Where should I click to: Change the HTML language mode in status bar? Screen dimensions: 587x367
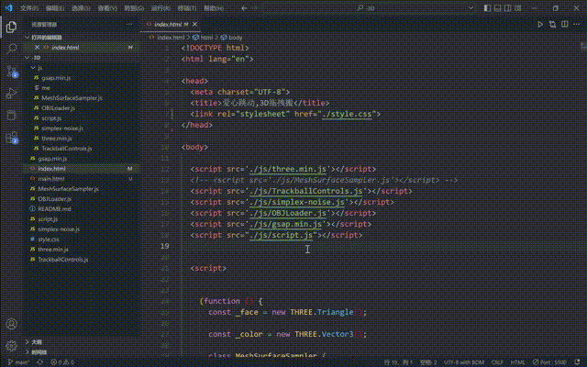[x=517, y=362]
